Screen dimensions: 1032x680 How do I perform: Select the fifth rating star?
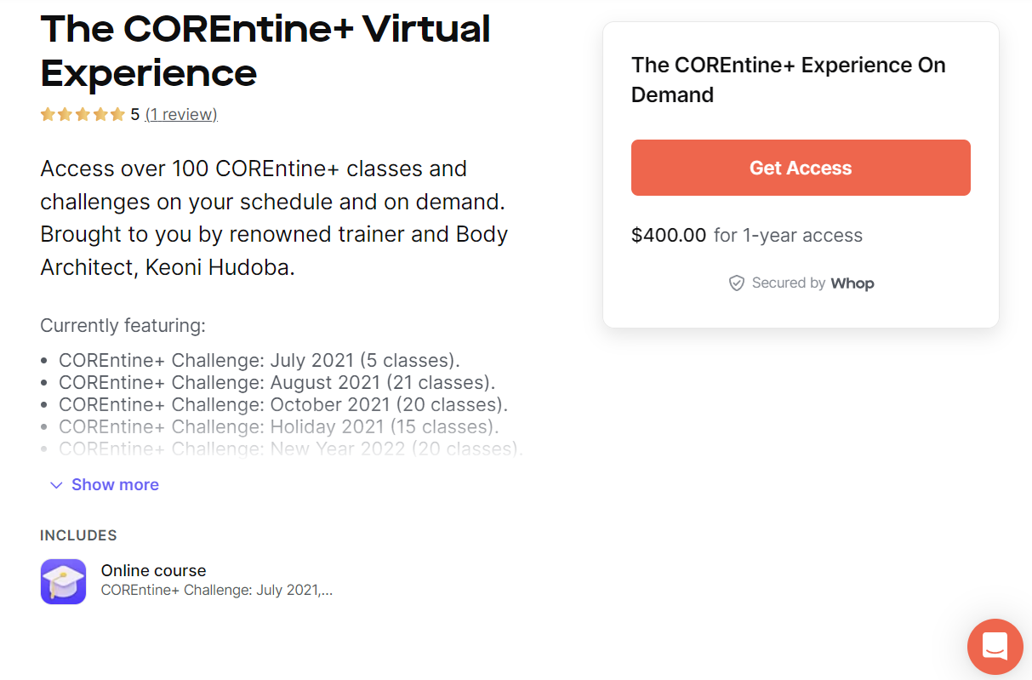(x=117, y=113)
